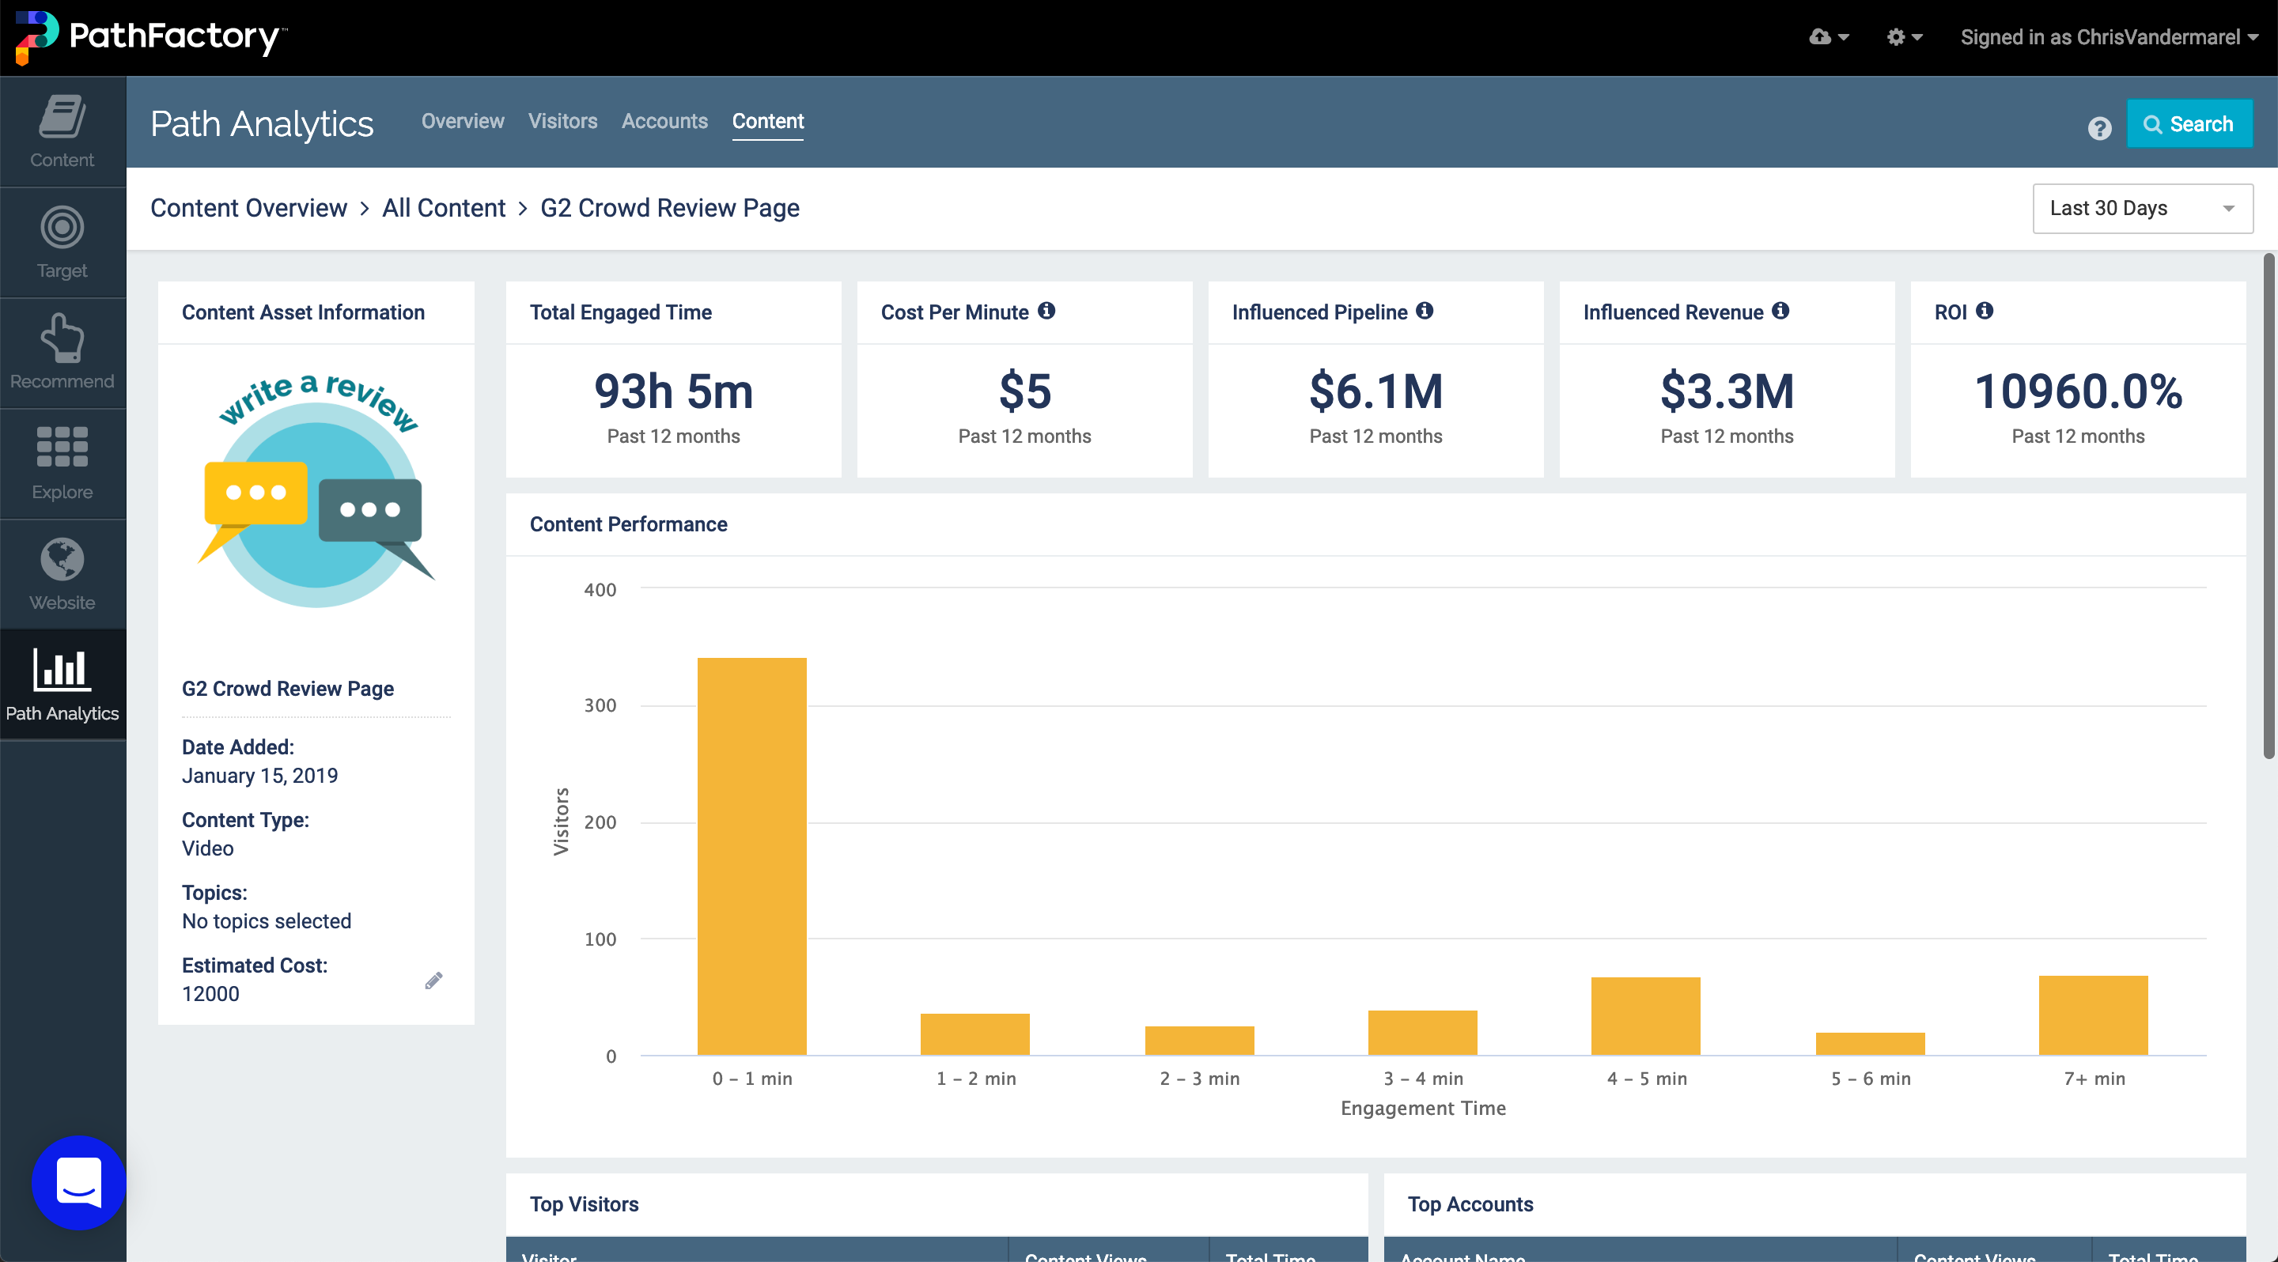Open the Last 30 Days date dropdown
The image size is (2278, 1262).
pos(2142,208)
